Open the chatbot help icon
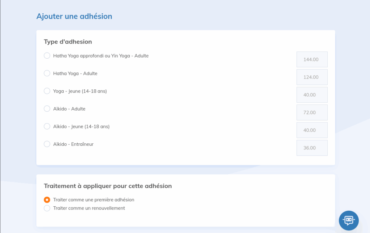This screenshot has height=233, width=370. (348, 220)
